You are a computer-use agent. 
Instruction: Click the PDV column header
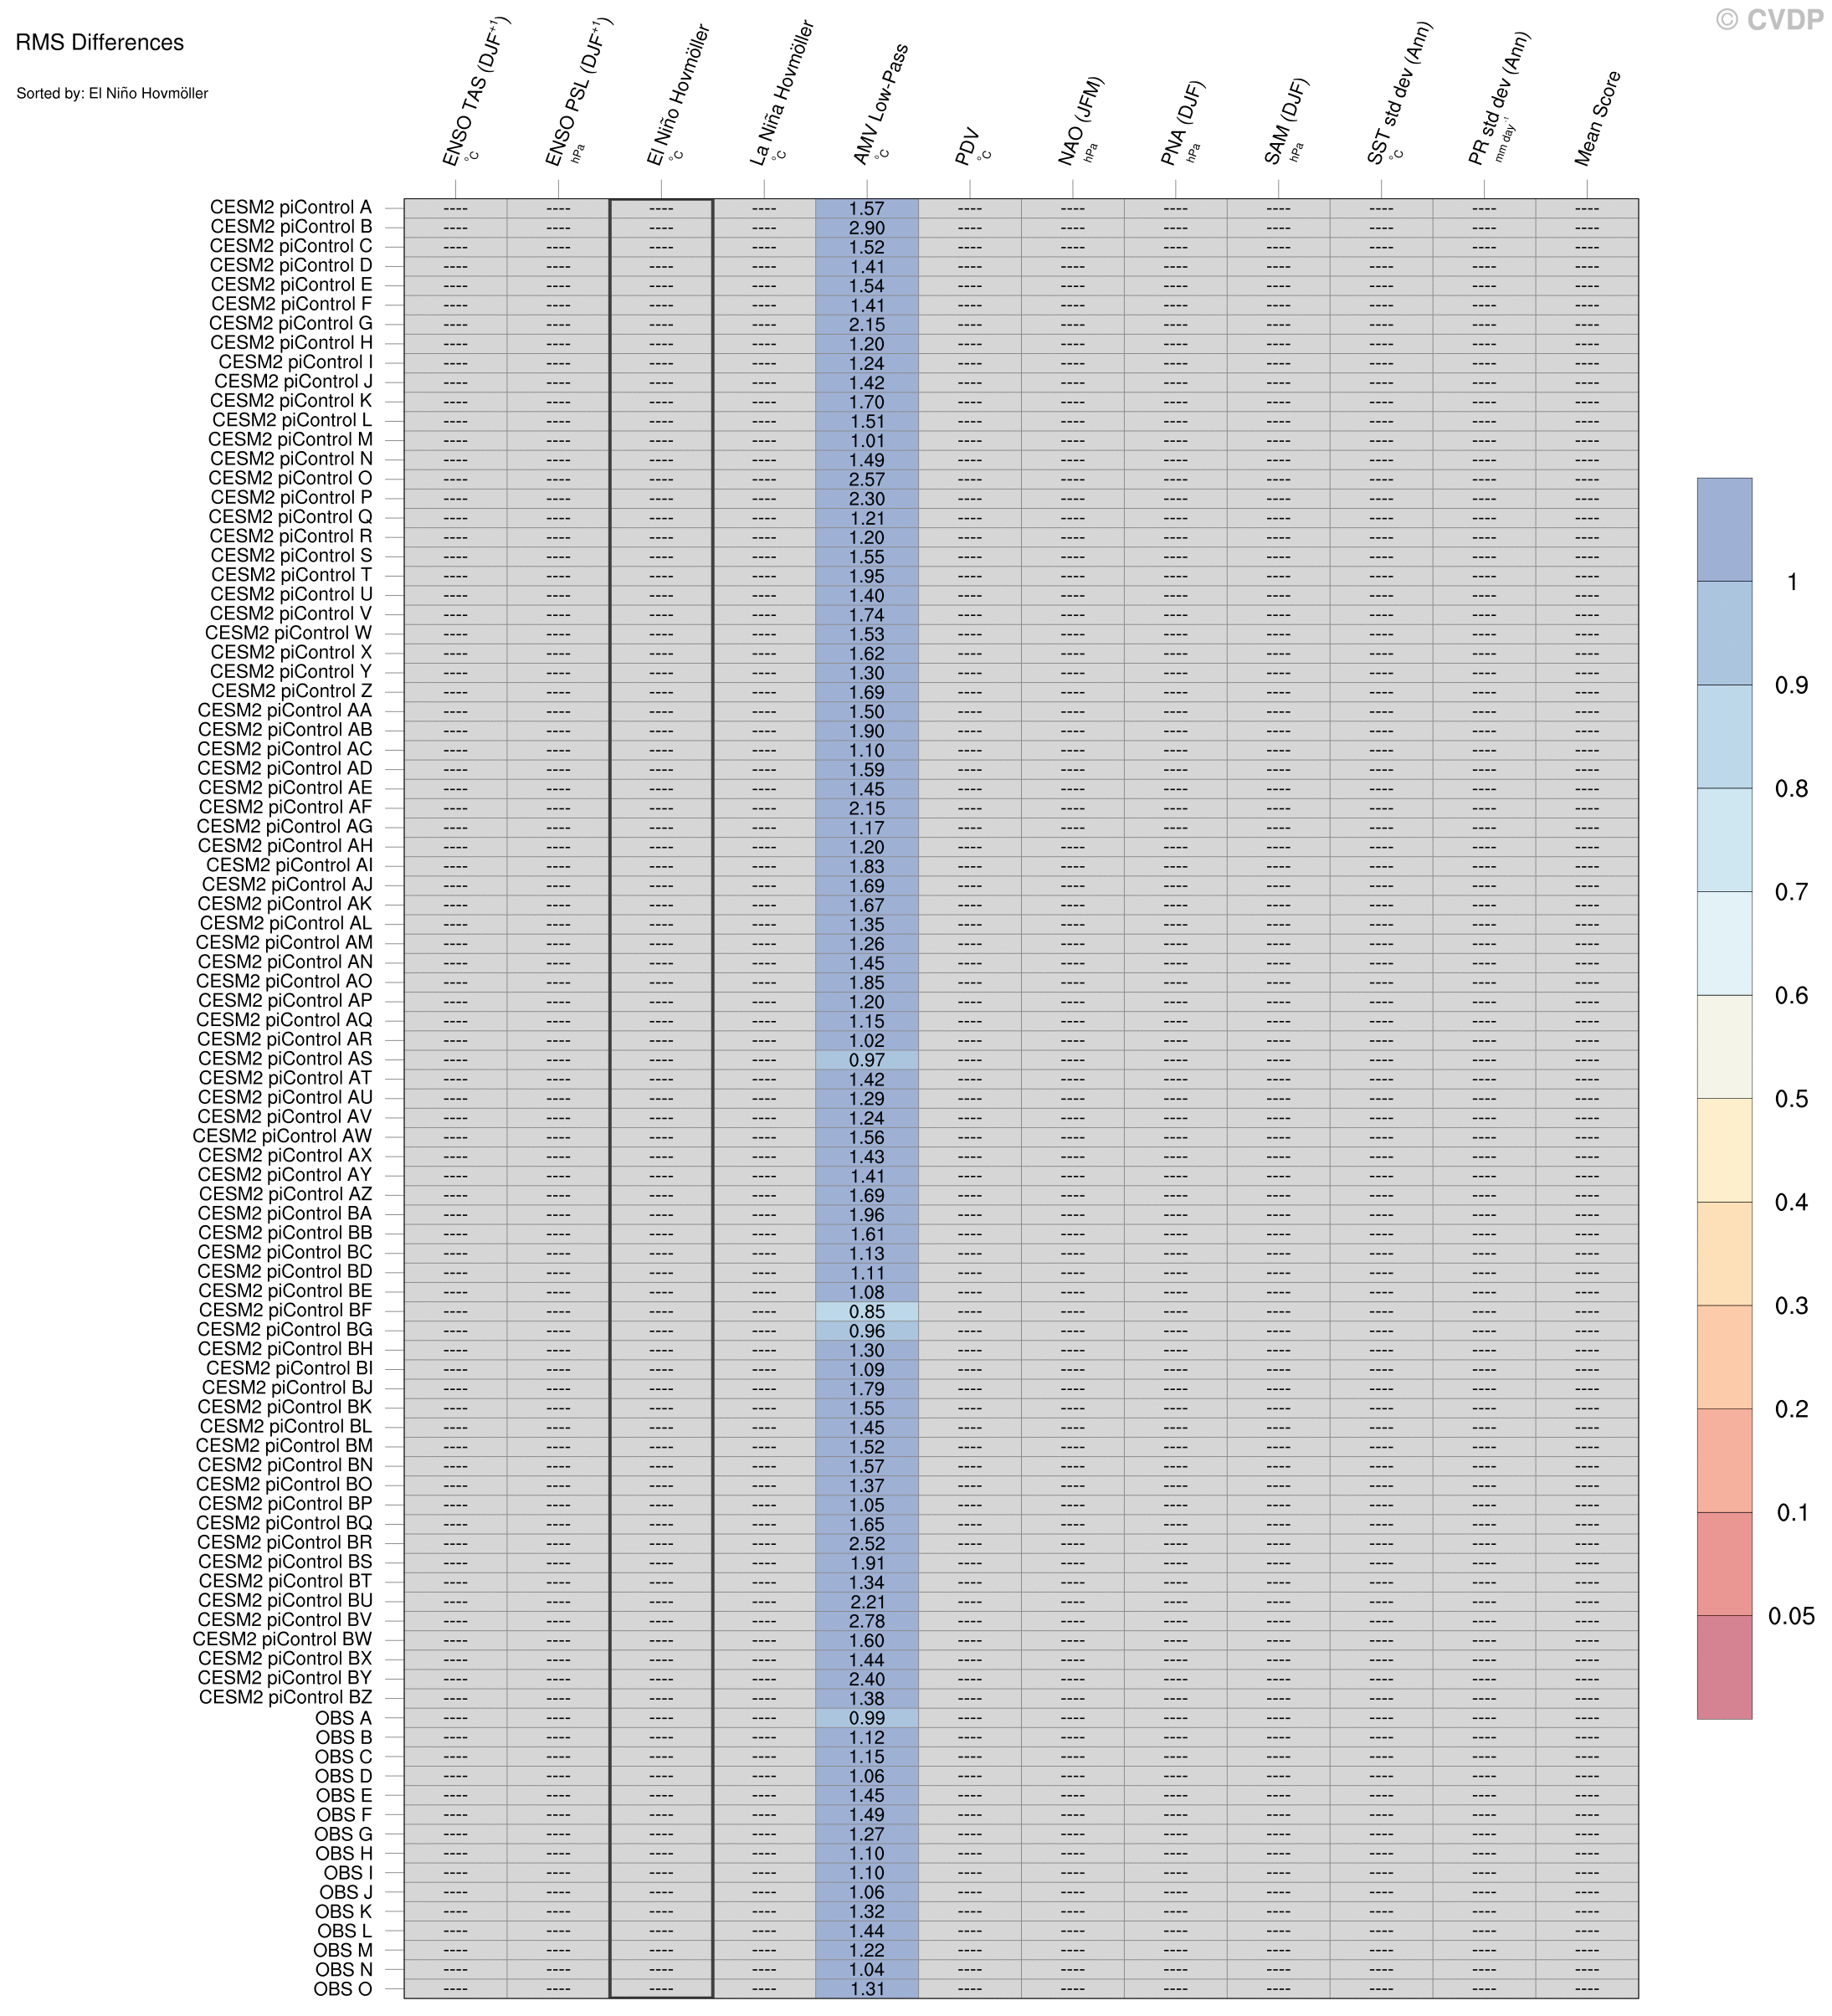968,148
